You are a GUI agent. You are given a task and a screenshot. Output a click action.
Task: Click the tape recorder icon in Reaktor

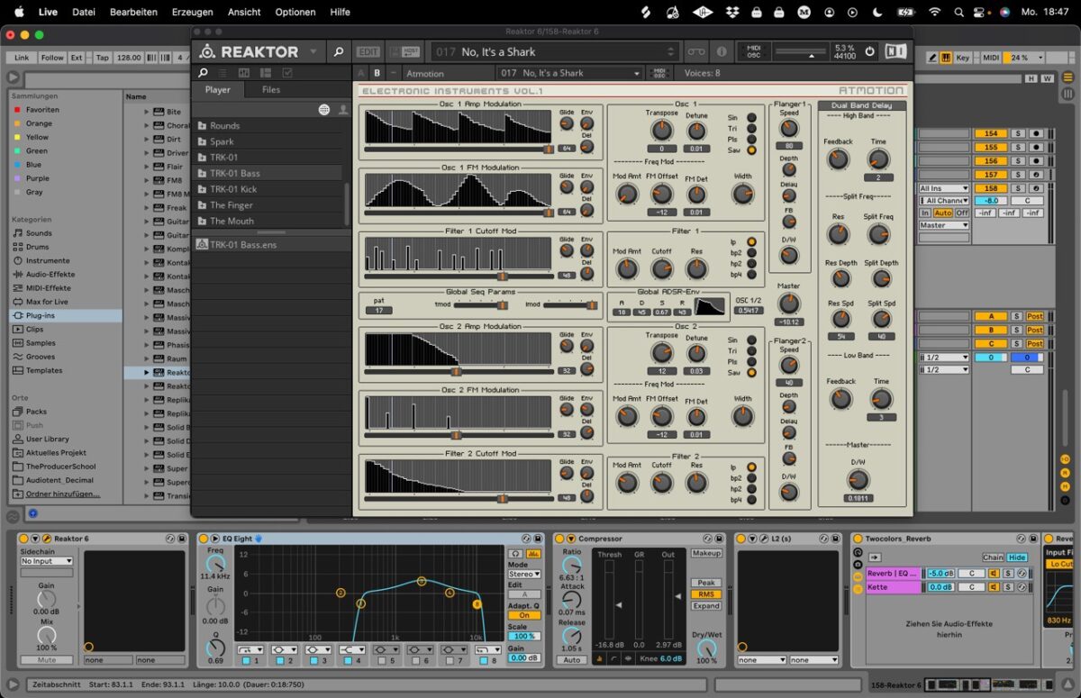pyautogui.click(x=695, y=51)
